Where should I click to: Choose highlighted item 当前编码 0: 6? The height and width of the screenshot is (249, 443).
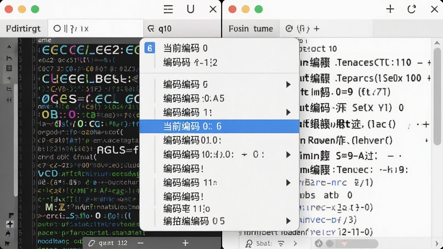click(219, 126)
